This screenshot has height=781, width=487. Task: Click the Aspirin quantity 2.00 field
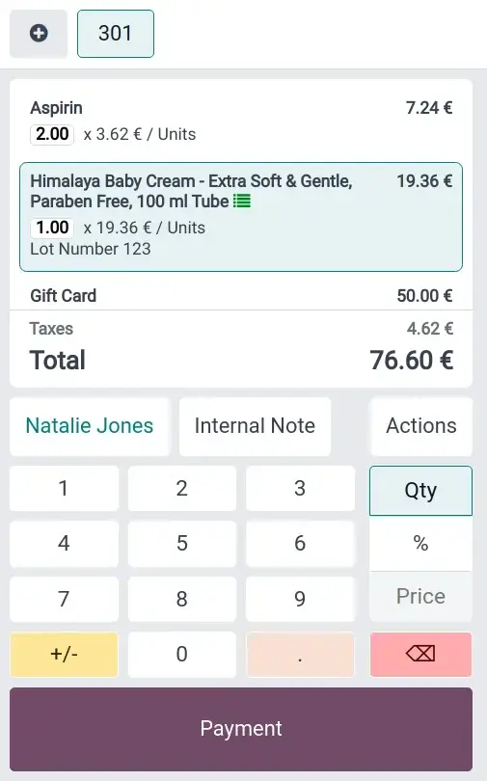click(x=52, y=134)
